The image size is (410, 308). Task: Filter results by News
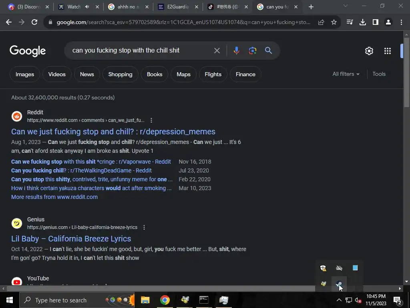click(87, 74)
